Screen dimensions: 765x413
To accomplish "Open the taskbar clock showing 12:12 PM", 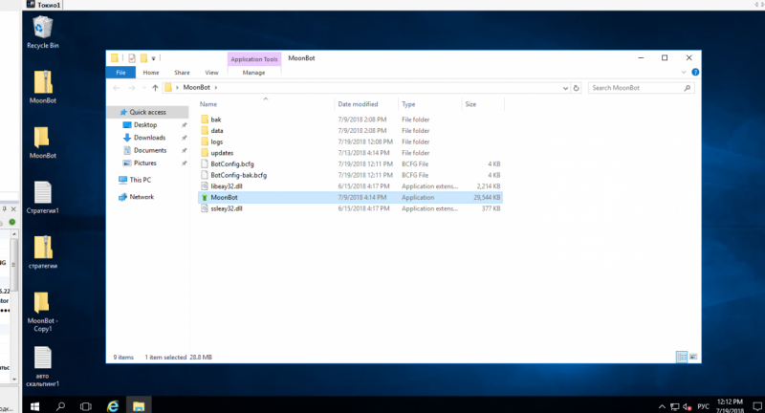I will coord(730,405).
